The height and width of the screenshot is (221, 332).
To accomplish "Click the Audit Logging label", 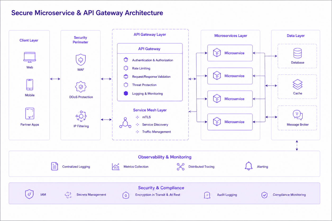I will [227, 195].
